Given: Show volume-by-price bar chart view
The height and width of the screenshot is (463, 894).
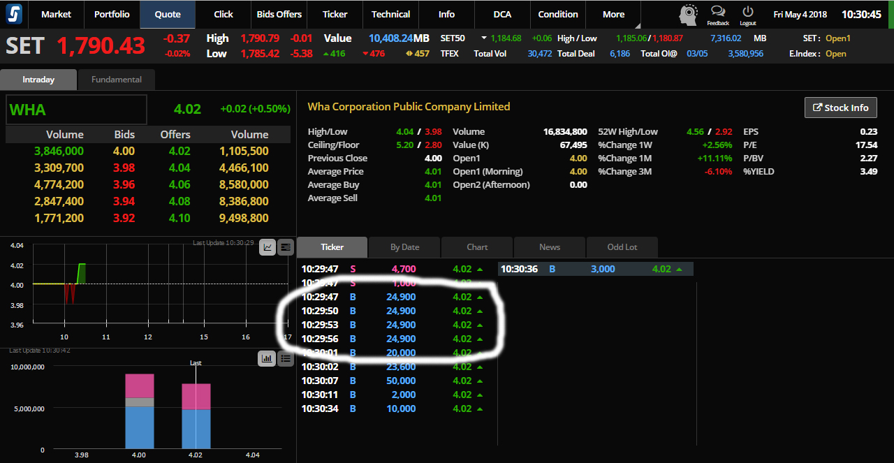Looking at the screenshot, I should point(267,358).
